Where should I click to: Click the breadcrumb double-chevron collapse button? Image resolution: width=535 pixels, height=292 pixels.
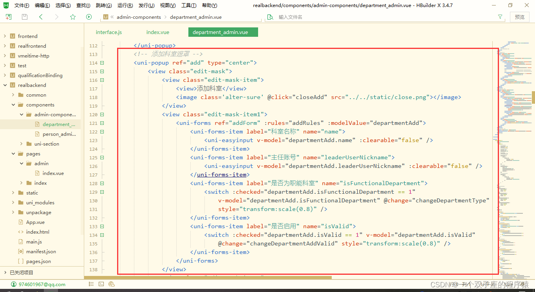pos(112,17)
